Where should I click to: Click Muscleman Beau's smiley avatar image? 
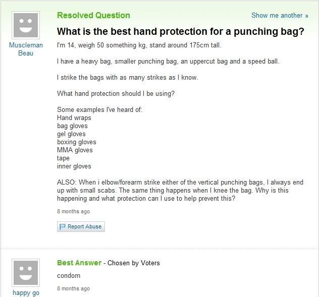tap(25, 24)
